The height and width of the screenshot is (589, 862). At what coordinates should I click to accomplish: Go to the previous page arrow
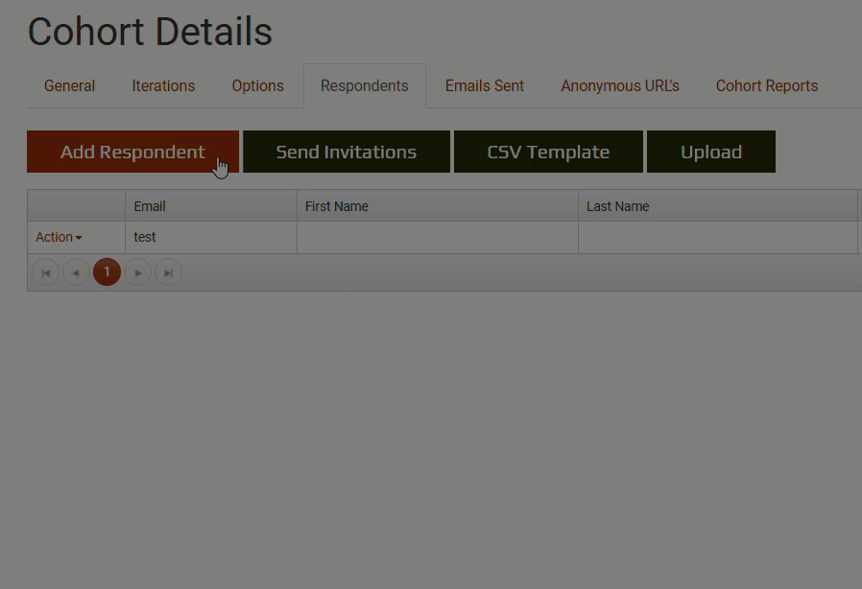(x=76, y=273)
